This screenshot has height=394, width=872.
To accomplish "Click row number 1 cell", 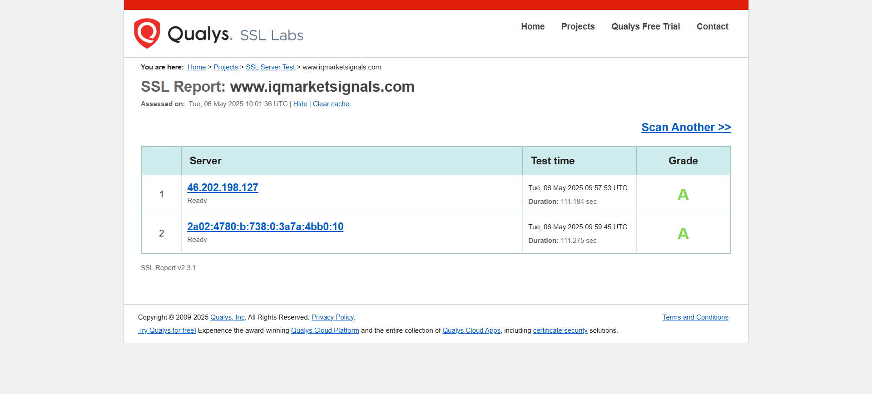I will pyautogui.click(x=161, y=194).
